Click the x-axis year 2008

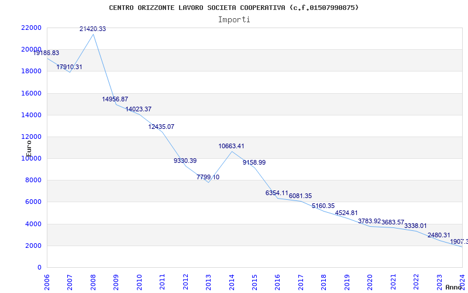(x=93, y=282)
